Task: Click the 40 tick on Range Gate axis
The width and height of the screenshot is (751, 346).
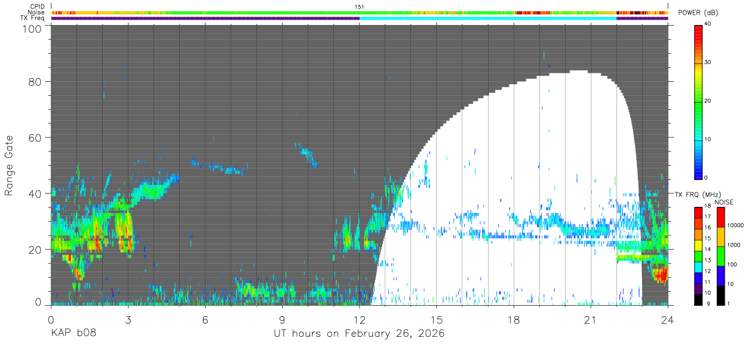Action: pos(36,193)
